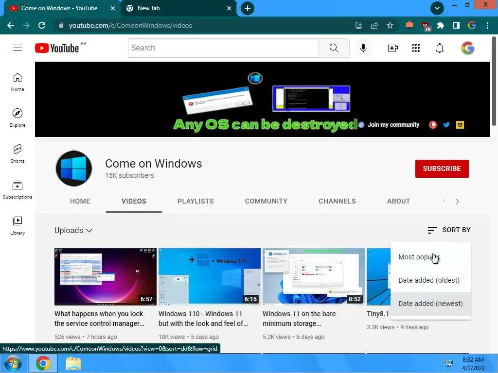Viewport: 498px width, 373px height.
Task: Open Library in the sidebar
Action: (x=18, y=225)
